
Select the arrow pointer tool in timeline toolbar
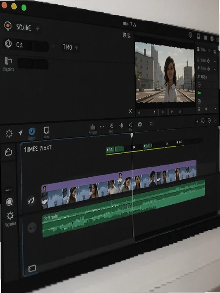pyautogui.click(x=21, y=132)
